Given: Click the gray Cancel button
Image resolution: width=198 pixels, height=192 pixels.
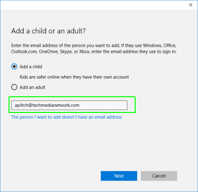Looking at the screenshot, I should pyautogui.click(x=159, y=176).
